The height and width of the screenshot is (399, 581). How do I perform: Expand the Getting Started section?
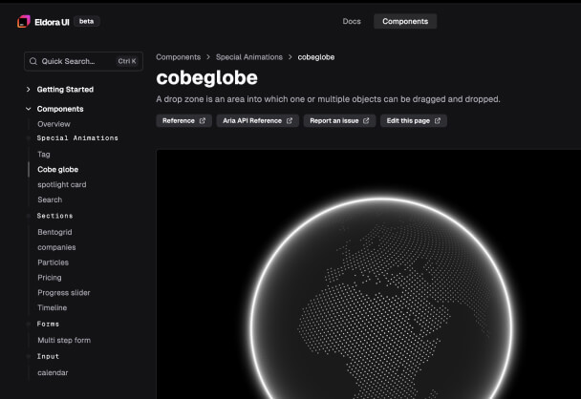(x=29, y=90)
